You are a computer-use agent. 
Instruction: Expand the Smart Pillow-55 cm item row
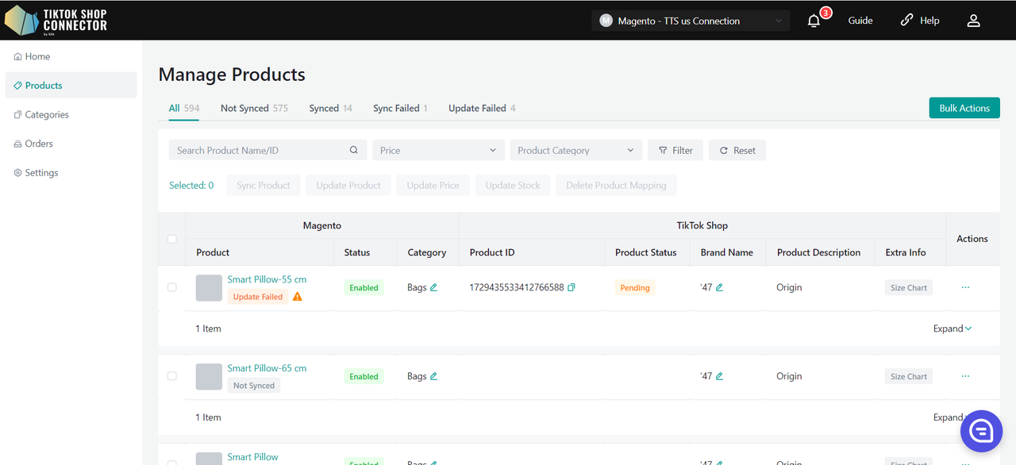[x=952, y=329]
